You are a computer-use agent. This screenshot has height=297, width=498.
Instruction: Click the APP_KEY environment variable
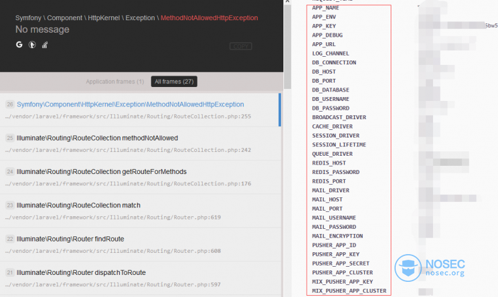[x=324, y=26]
